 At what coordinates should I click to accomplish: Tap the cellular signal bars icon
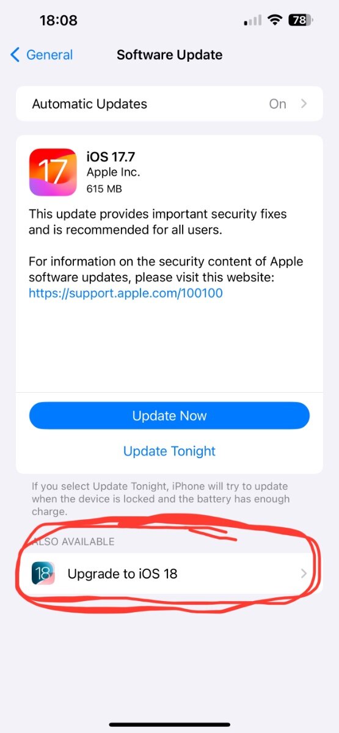tap(253, 21)
